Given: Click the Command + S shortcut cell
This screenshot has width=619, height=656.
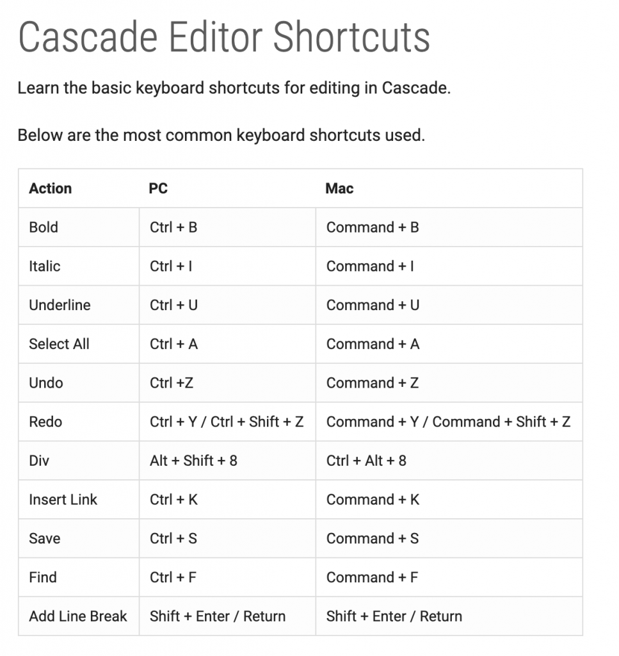Looking at the screenshot, I should tap(449, 538).
